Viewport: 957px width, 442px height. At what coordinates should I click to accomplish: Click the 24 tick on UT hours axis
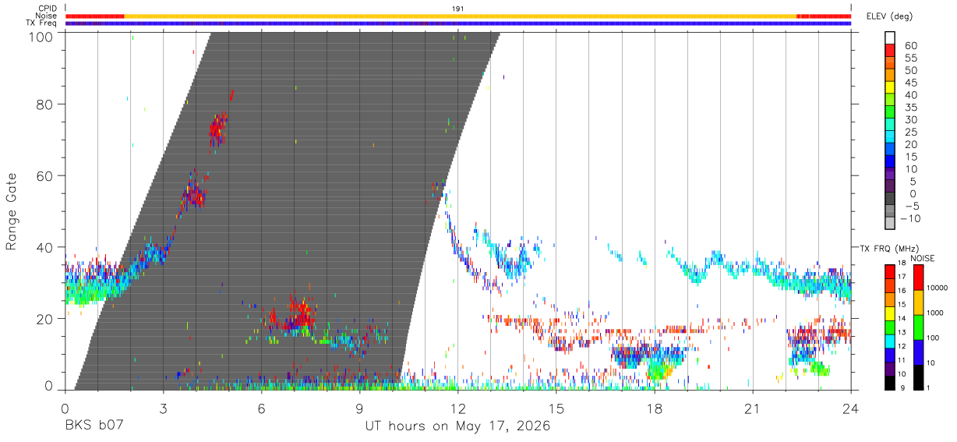851,408
